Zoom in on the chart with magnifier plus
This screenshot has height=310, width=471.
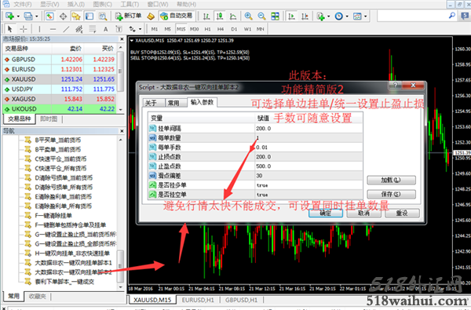(248, 16)
